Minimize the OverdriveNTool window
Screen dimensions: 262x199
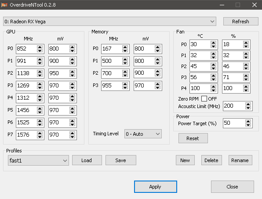(222, 5)
